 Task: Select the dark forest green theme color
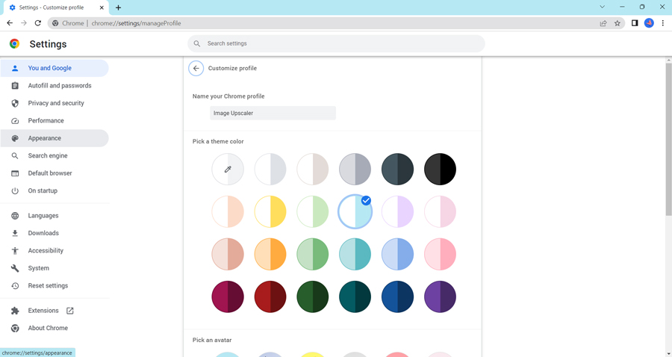[312, 297]
